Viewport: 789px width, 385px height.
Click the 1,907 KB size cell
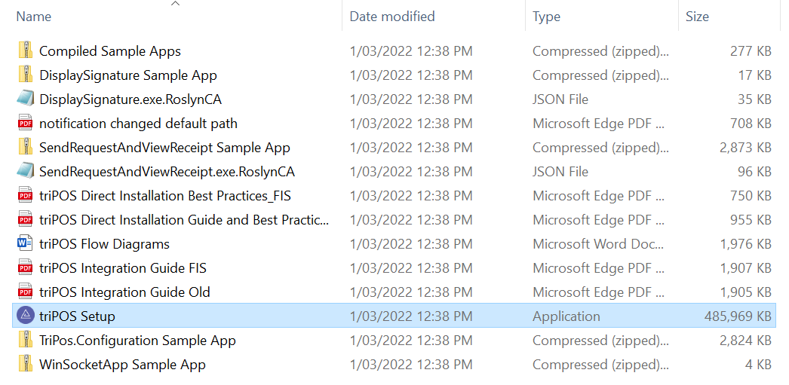(x=746, y=268)
